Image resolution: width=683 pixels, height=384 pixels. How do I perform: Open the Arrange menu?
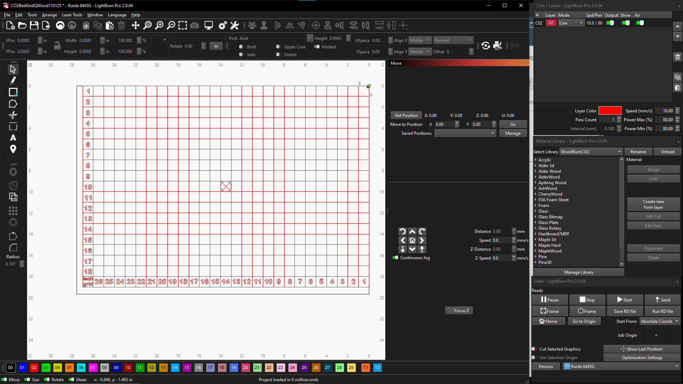tap(49, 15)
